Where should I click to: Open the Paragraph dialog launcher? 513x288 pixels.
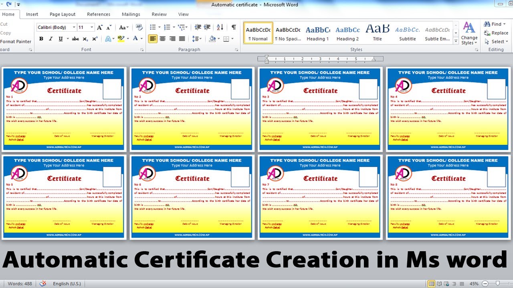click(x=236, y=50)
